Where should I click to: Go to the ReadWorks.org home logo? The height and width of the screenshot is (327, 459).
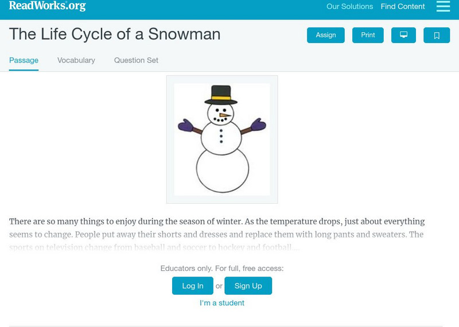click(x=47, y=6)
